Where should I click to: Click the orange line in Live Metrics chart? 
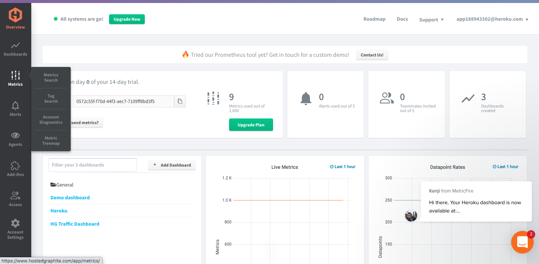[288, 200]
